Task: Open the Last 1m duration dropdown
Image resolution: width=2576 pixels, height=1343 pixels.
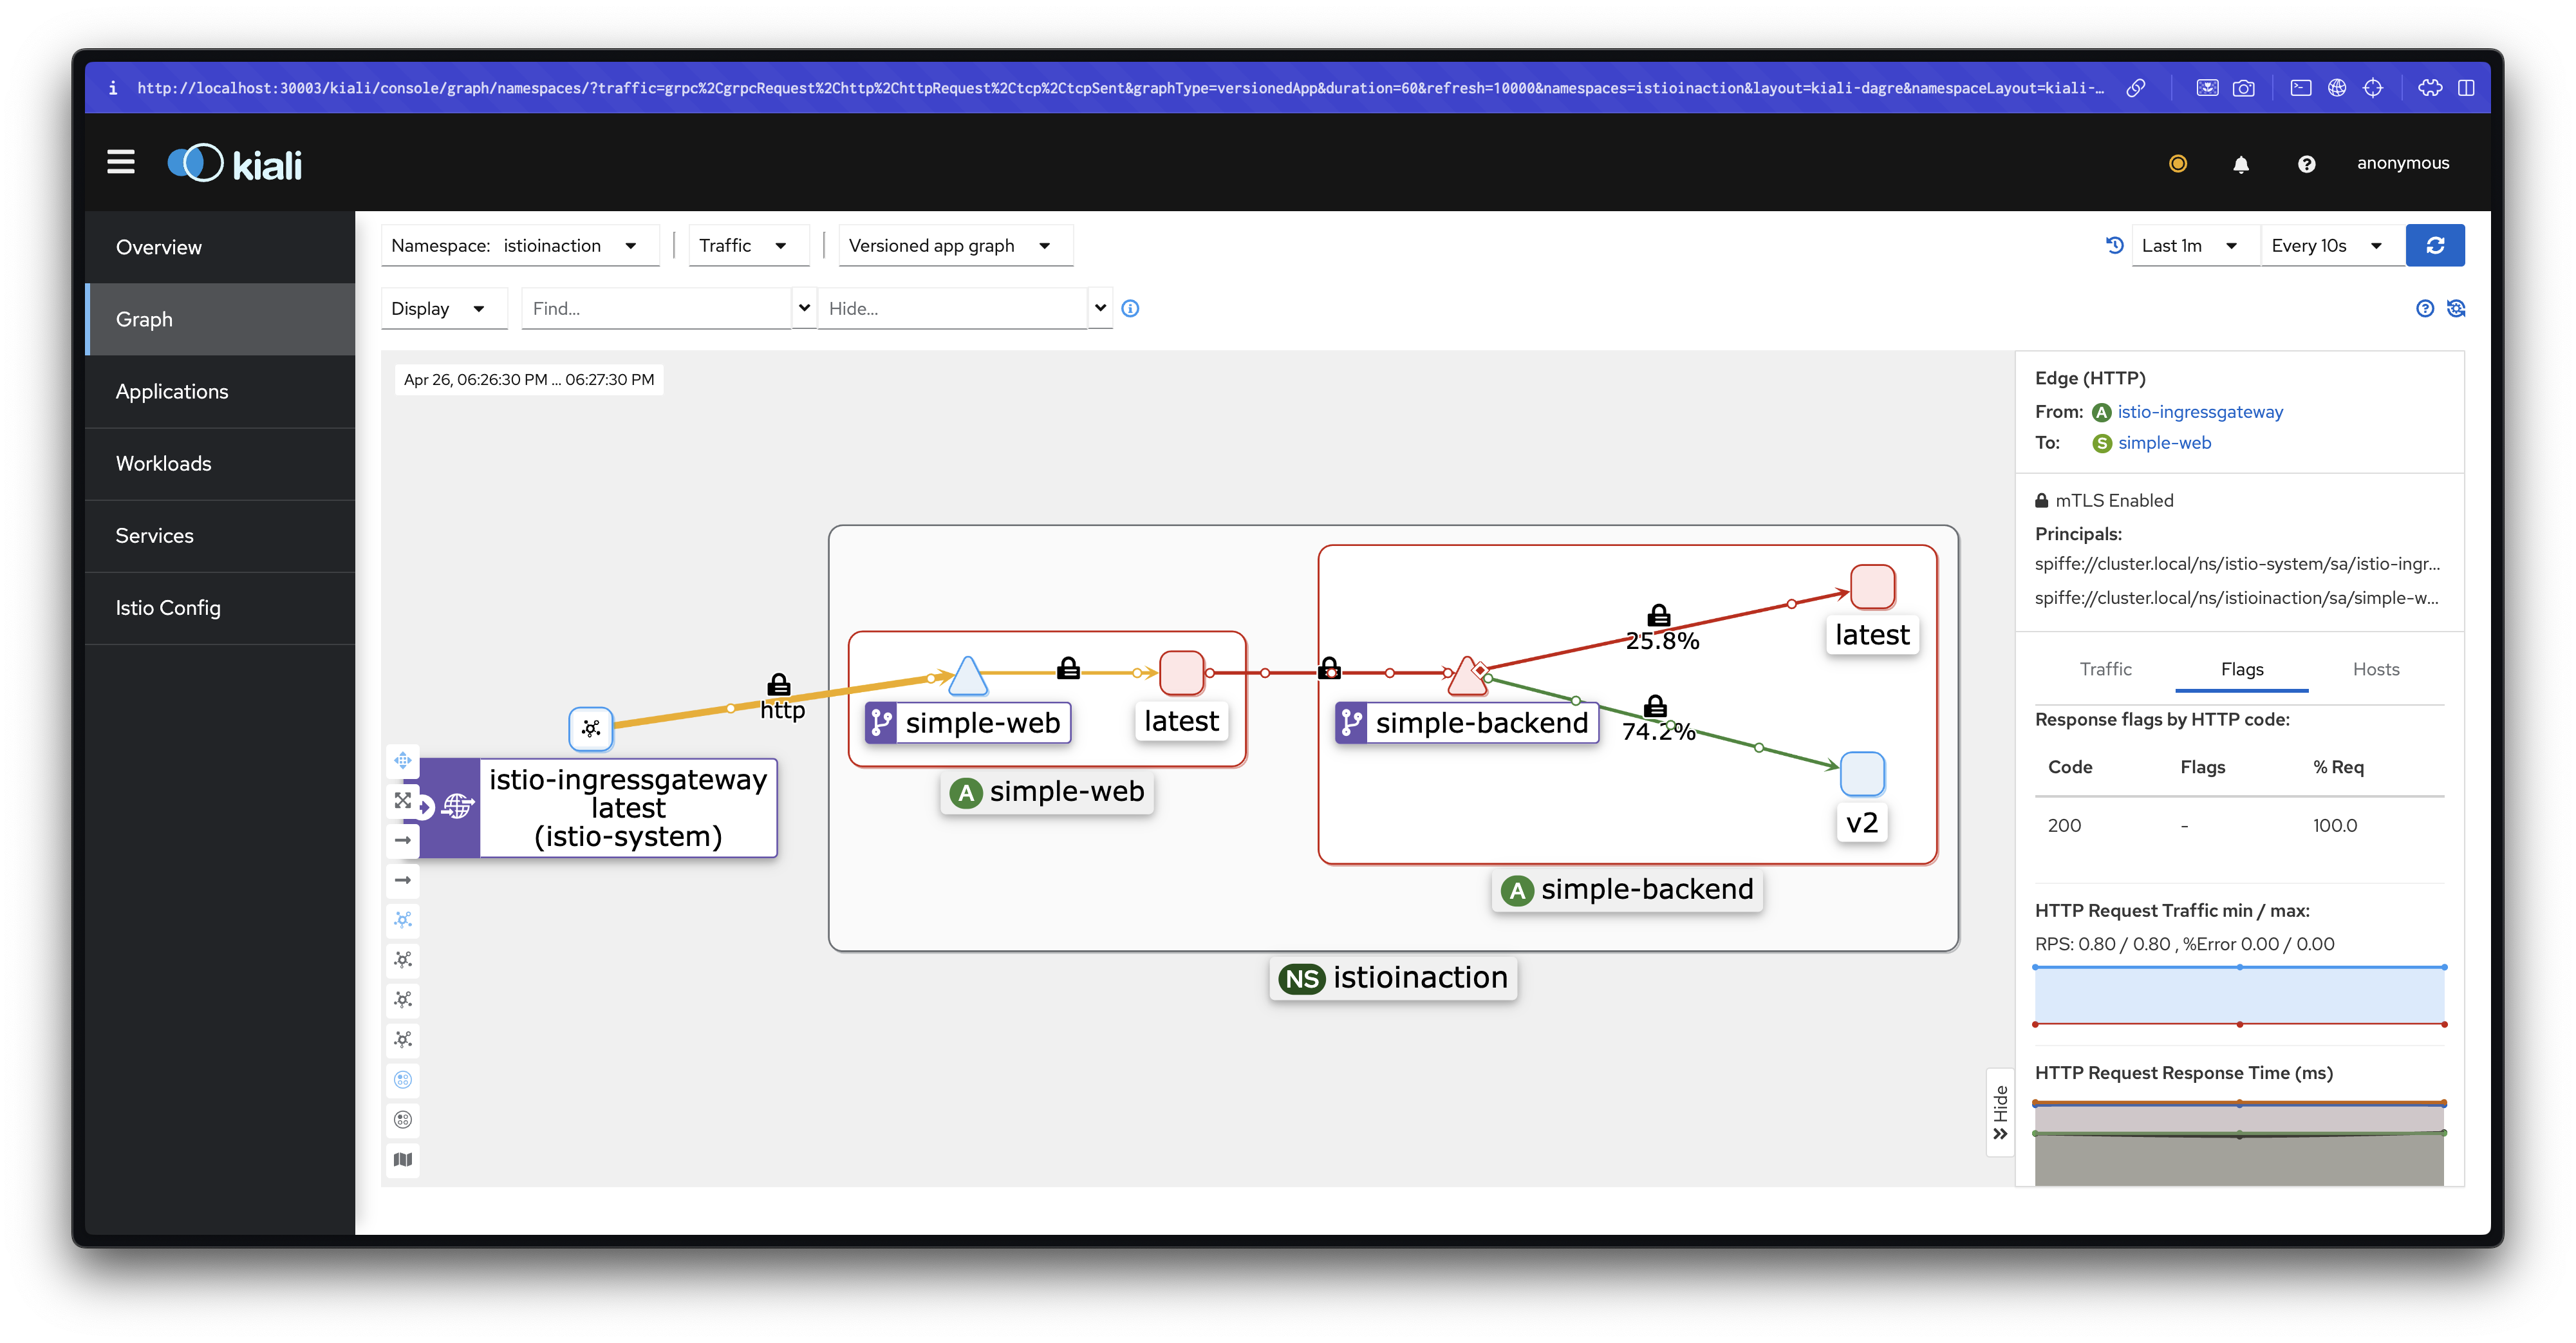Action: (x=2195, y=245)
